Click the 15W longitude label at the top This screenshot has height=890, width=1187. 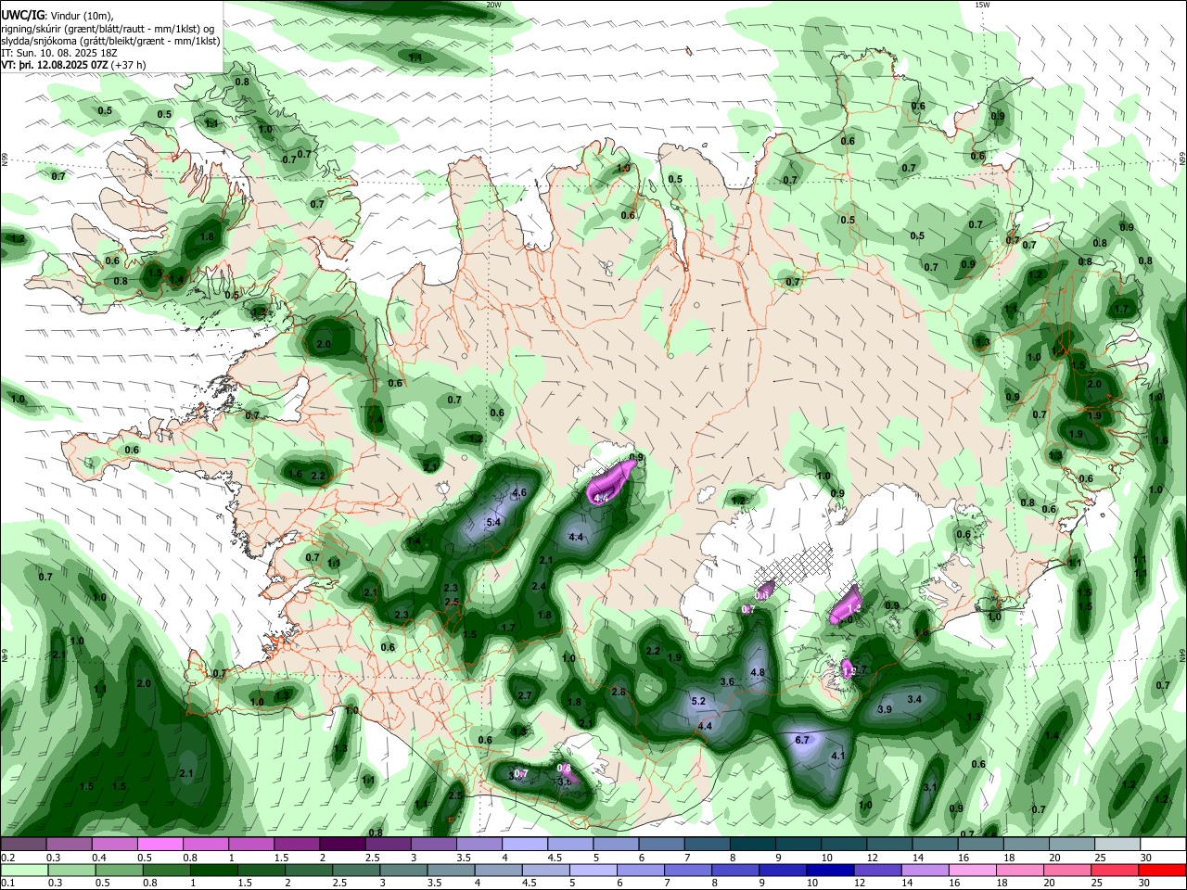coord(983,5)
